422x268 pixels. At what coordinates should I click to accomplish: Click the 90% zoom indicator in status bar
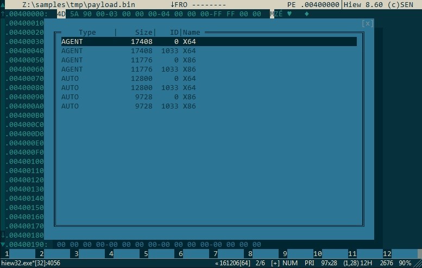click(405, 263)
